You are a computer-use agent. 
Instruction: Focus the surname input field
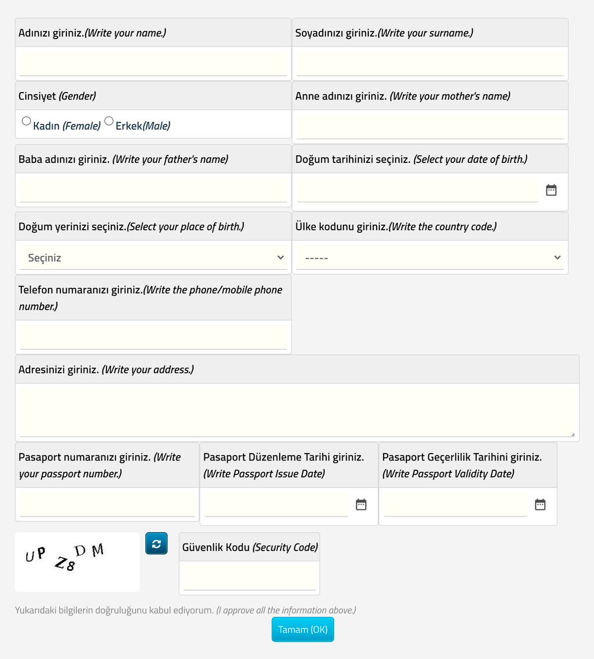430,63
